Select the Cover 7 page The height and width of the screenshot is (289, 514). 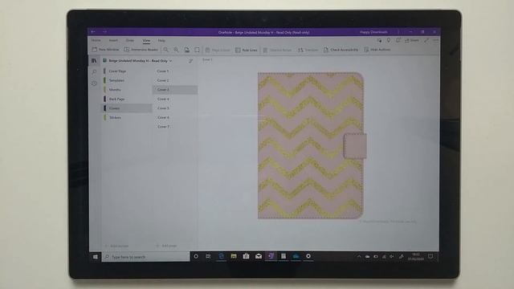point(175,127)
